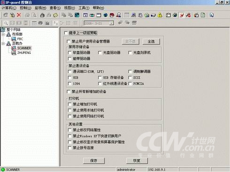This screenshot has width=230, height=172.
Task: Enable 禁止用户使用设备管理器 checkbox
Action: click(x=69, y=41)
